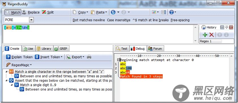Collapse the character range tree node
Image resolution: width=238 pixels, height=103 pixels.
7,72
